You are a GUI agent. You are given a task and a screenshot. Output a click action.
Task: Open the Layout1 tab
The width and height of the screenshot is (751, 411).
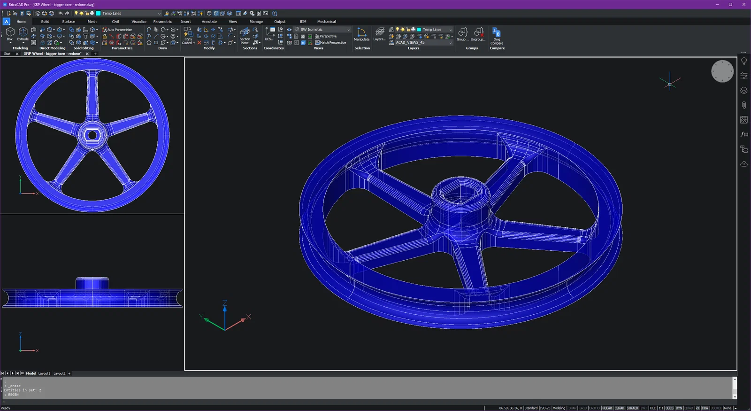[x=44, y=373]
